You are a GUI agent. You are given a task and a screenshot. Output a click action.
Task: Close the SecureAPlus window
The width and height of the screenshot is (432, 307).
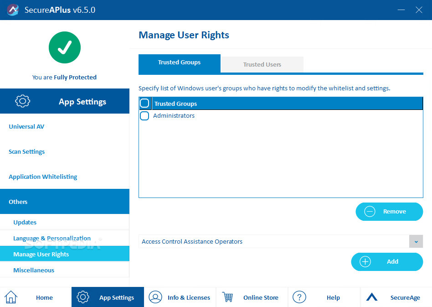point(419,10)
